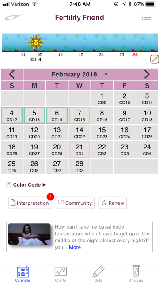Tap the pencil edit icon
The width and height of the screenshot is (159, 283).
155,60
